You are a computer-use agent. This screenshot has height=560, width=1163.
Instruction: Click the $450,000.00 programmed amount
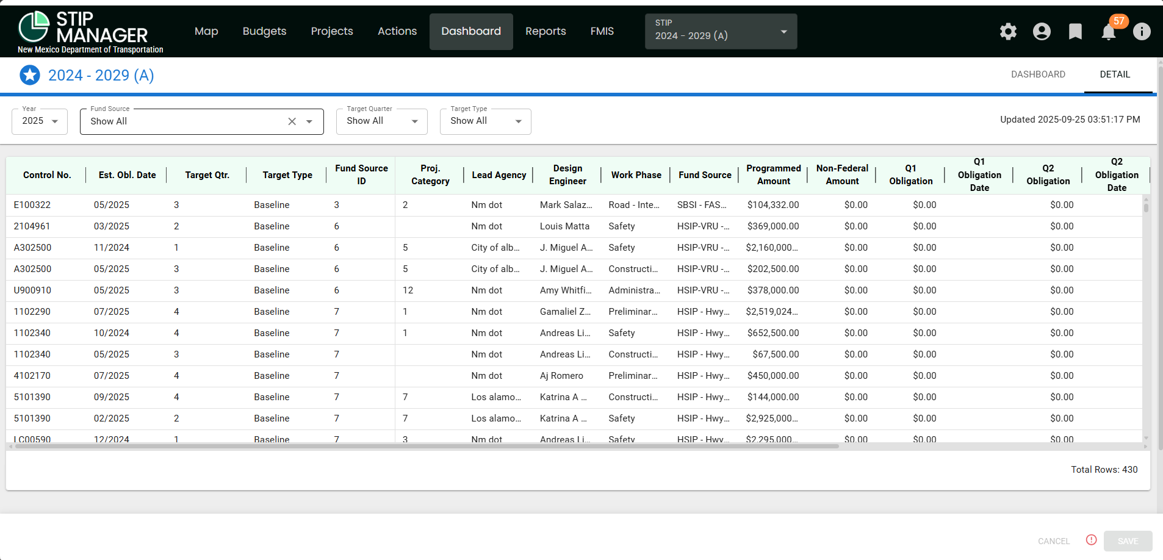point(773,376)
